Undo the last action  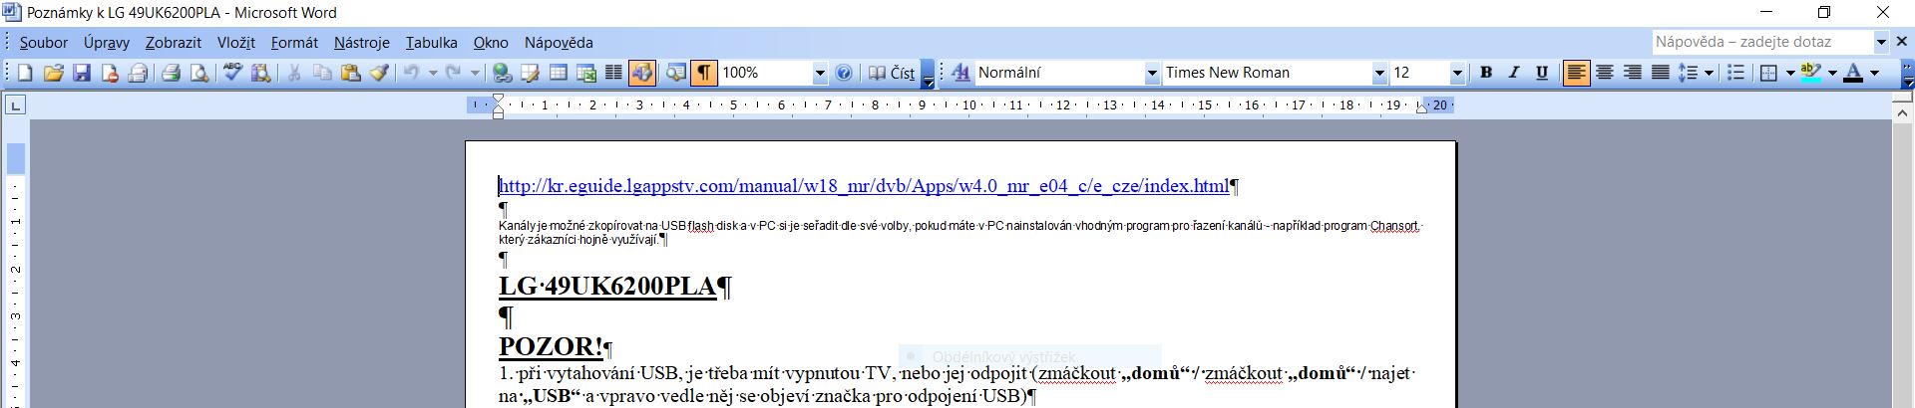(x=411, y=73)
